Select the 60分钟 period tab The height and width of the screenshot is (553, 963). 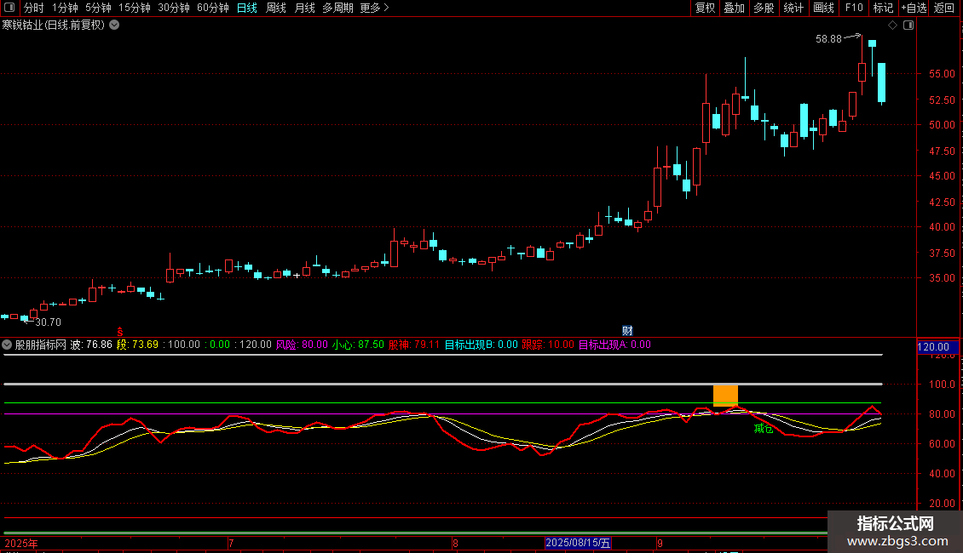(x=213, y=8)
